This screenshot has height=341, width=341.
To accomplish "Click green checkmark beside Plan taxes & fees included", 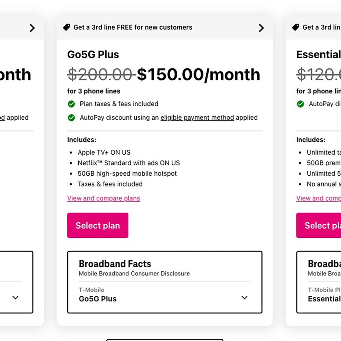I will click(x=71, y=104).
